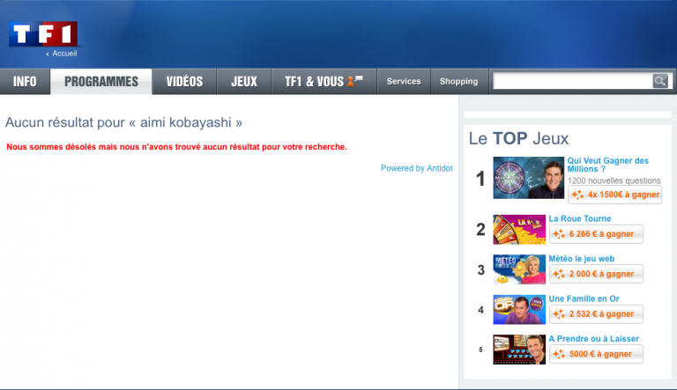
Task: Open Une Famille en Or thumbnail
Action: point(519,309)
